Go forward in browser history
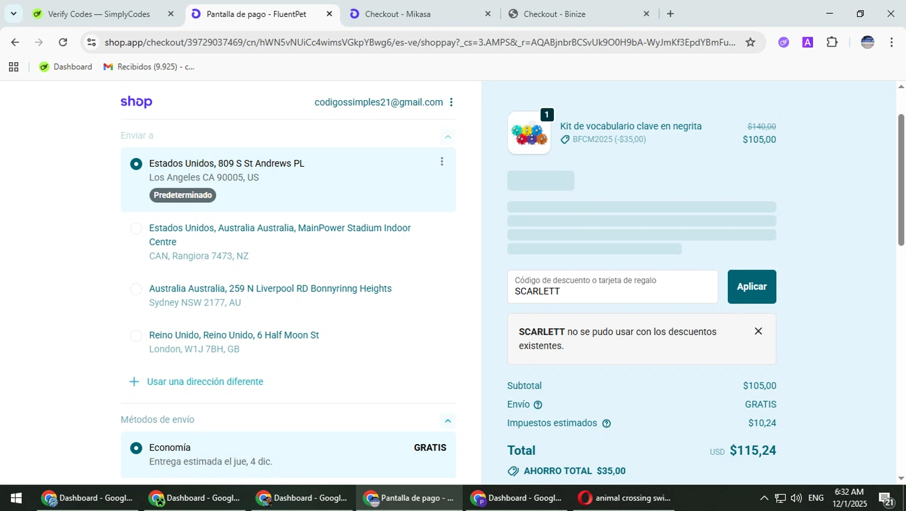The height and width of the screenshot is (511, 906). 39,42
